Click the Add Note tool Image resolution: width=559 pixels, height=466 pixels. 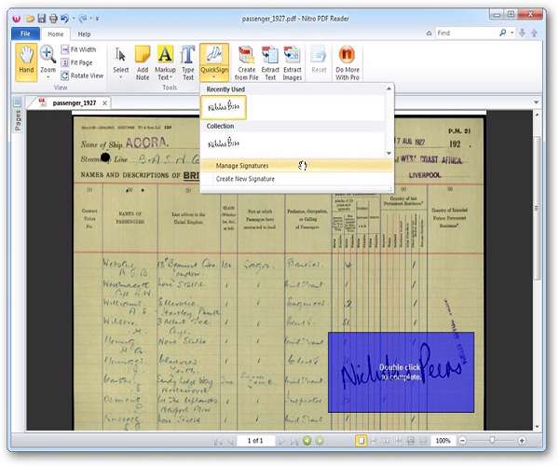[143, 62]
